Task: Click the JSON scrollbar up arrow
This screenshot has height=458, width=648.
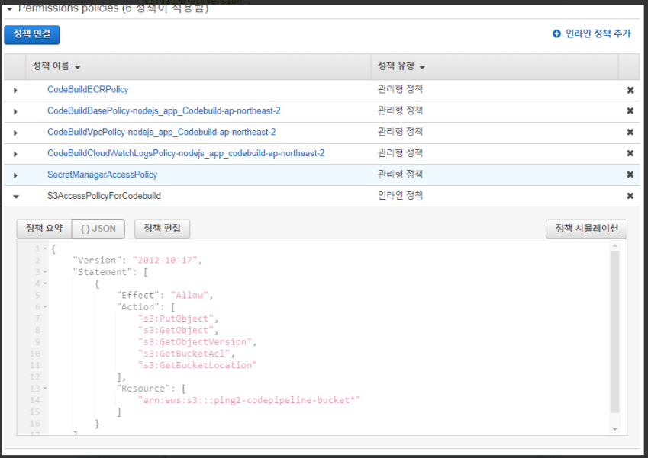Action: 614,245
